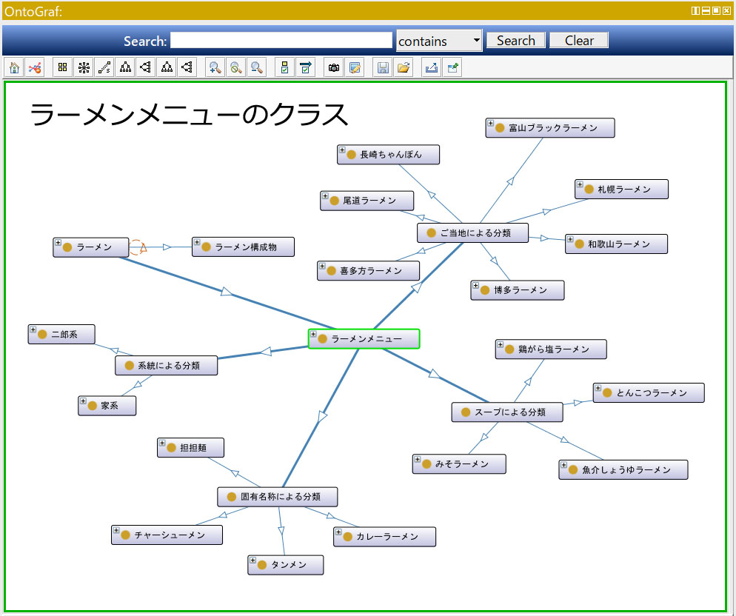This screenshot has height=616, width=736.
Task: Expand the 札幌ラーメン node plus sign
Action: (x=580, y=185)
